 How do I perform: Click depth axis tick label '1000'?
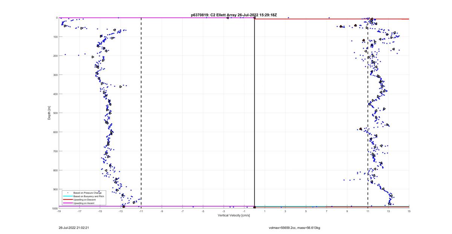coord(54,208)
